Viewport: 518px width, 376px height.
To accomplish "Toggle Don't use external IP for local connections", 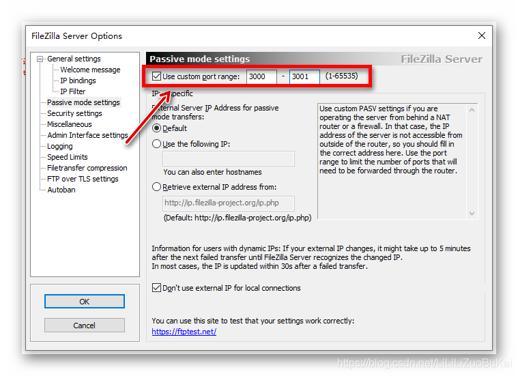I will [156, 288].
